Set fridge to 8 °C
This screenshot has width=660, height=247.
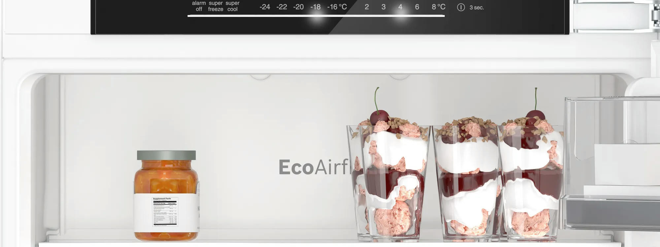tap(438, 7)
